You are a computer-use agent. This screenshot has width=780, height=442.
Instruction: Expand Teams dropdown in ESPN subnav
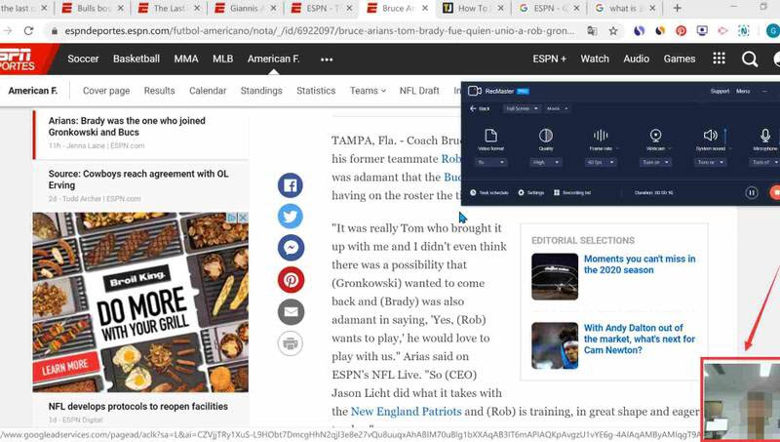pyautogui.click(x=368, y=91)
